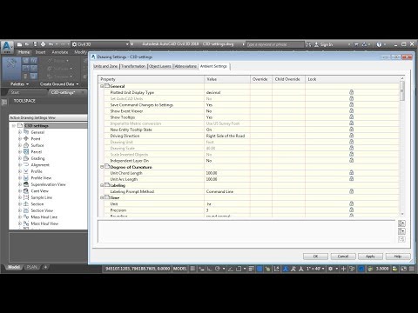The width and height of the screenshot is (418, 313).
Task: Collapse the General category in settings grid
Action: (102, 86)
